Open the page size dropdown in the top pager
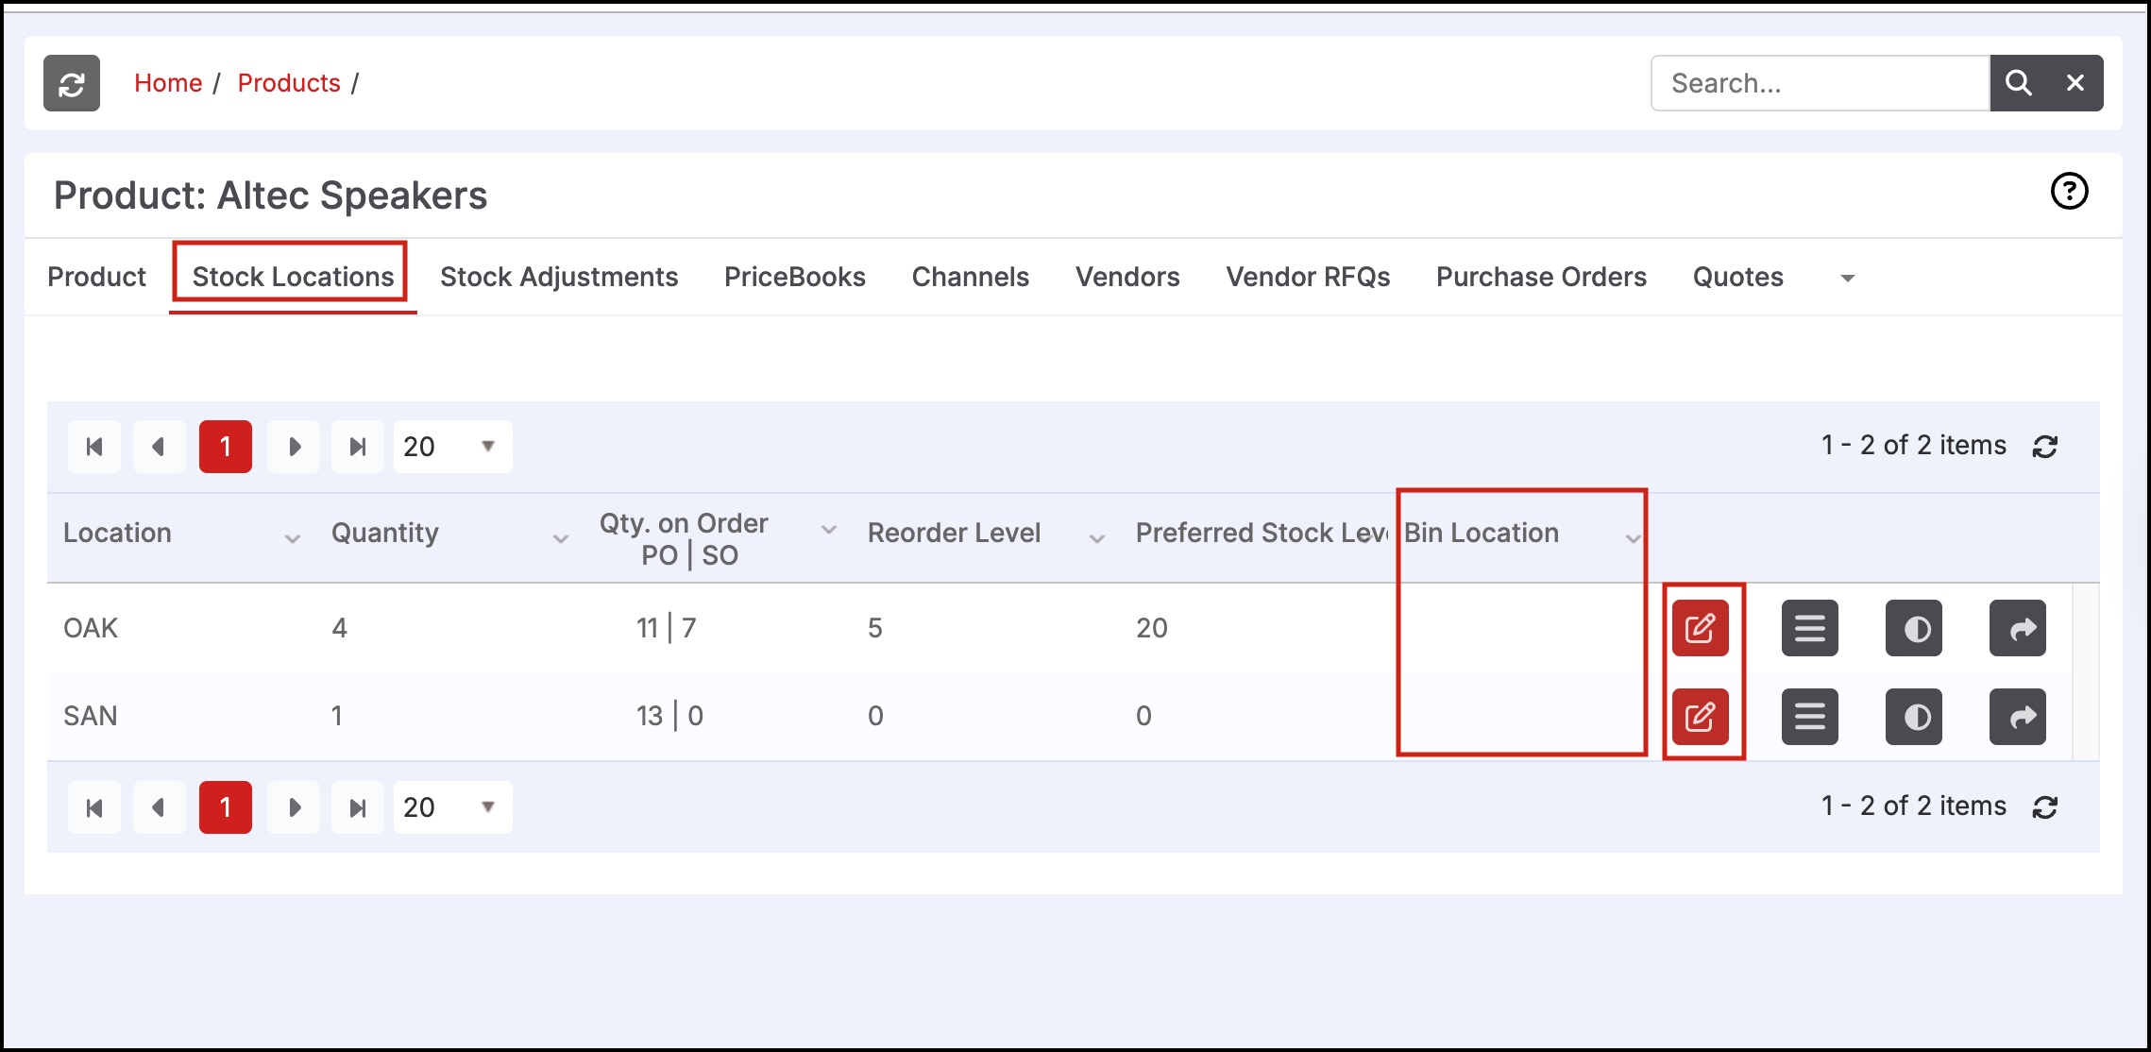 click(x=453, y=447)
